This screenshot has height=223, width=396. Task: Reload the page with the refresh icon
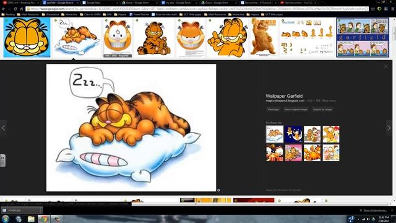click(15, 9)
